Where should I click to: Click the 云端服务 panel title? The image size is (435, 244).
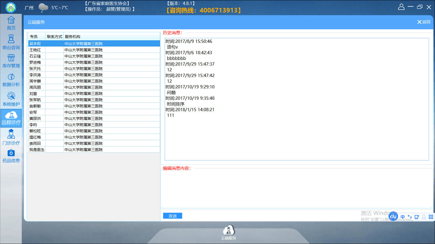pyautogui.click(x=36, y=22)
